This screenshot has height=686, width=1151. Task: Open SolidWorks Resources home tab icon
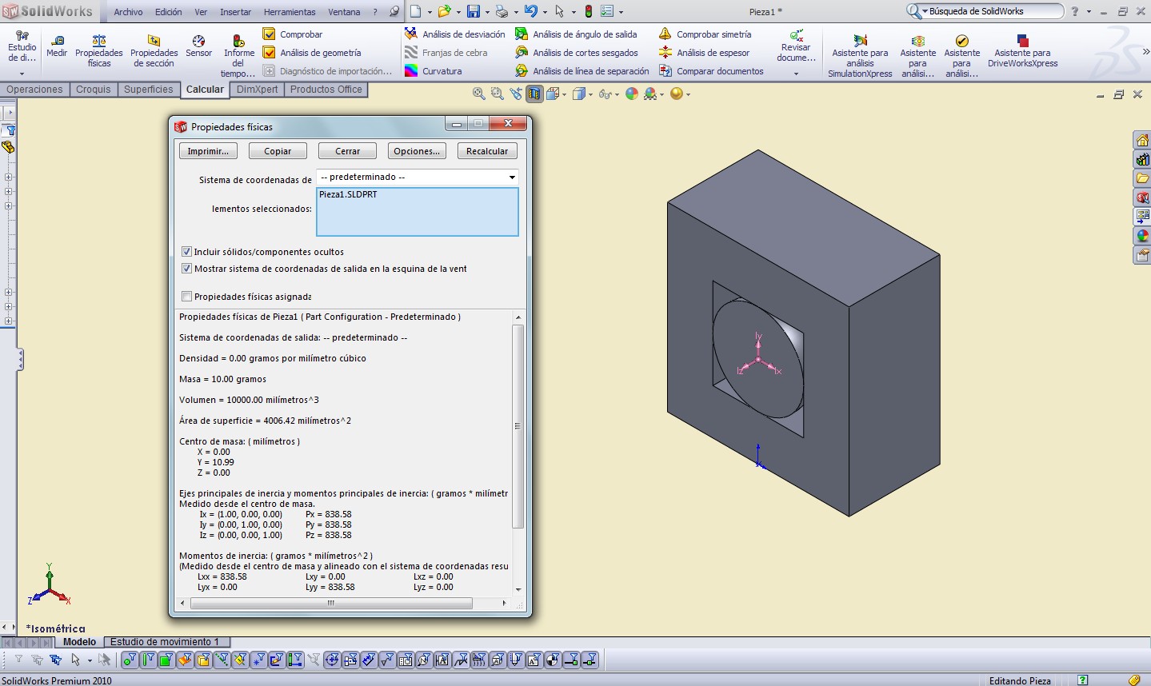click(x=1142, y=141)
